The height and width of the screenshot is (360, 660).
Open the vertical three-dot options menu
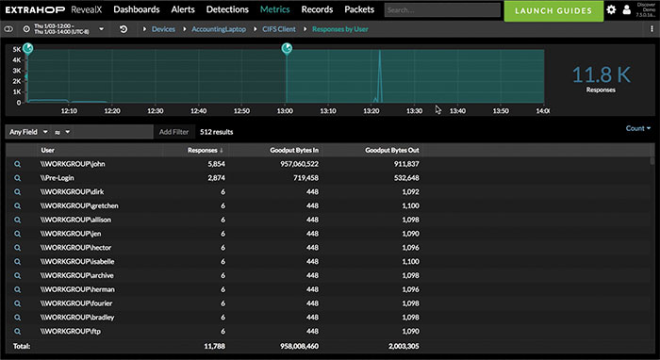click(x=652, y=29)
